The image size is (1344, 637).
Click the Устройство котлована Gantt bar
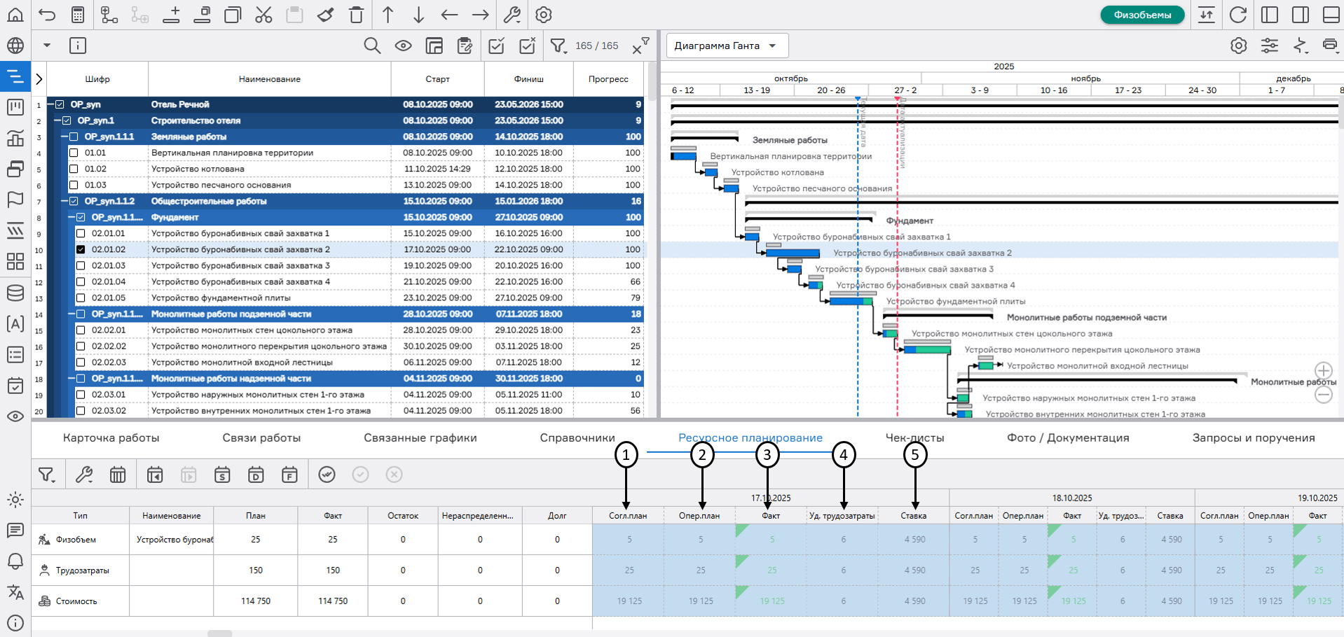(x=711, y=172)
